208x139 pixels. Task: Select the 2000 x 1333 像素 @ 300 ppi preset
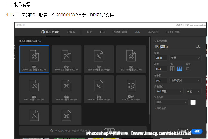pyautogui.click(x=34, y=59)
